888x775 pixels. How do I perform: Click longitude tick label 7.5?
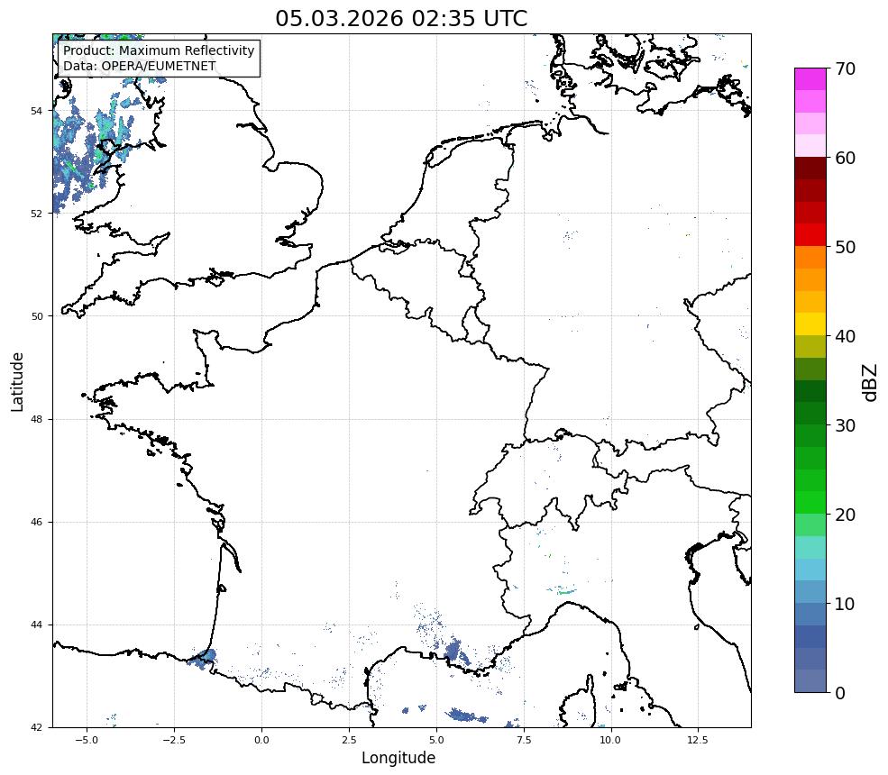(x=524, y=740)
